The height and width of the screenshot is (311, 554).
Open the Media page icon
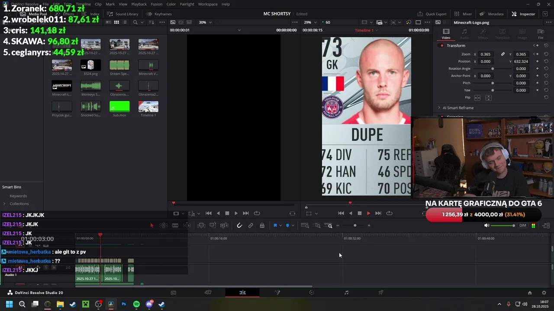pos(173,292)
